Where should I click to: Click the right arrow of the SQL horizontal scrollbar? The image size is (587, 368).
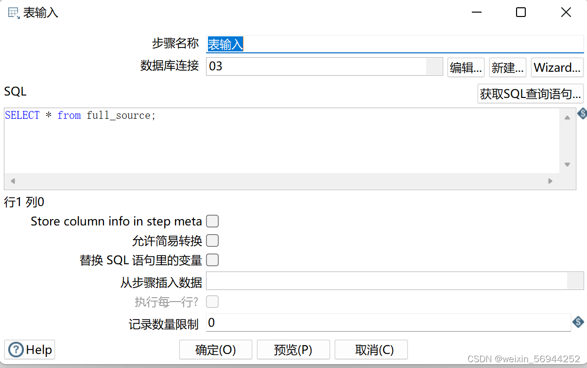point(550,181)
